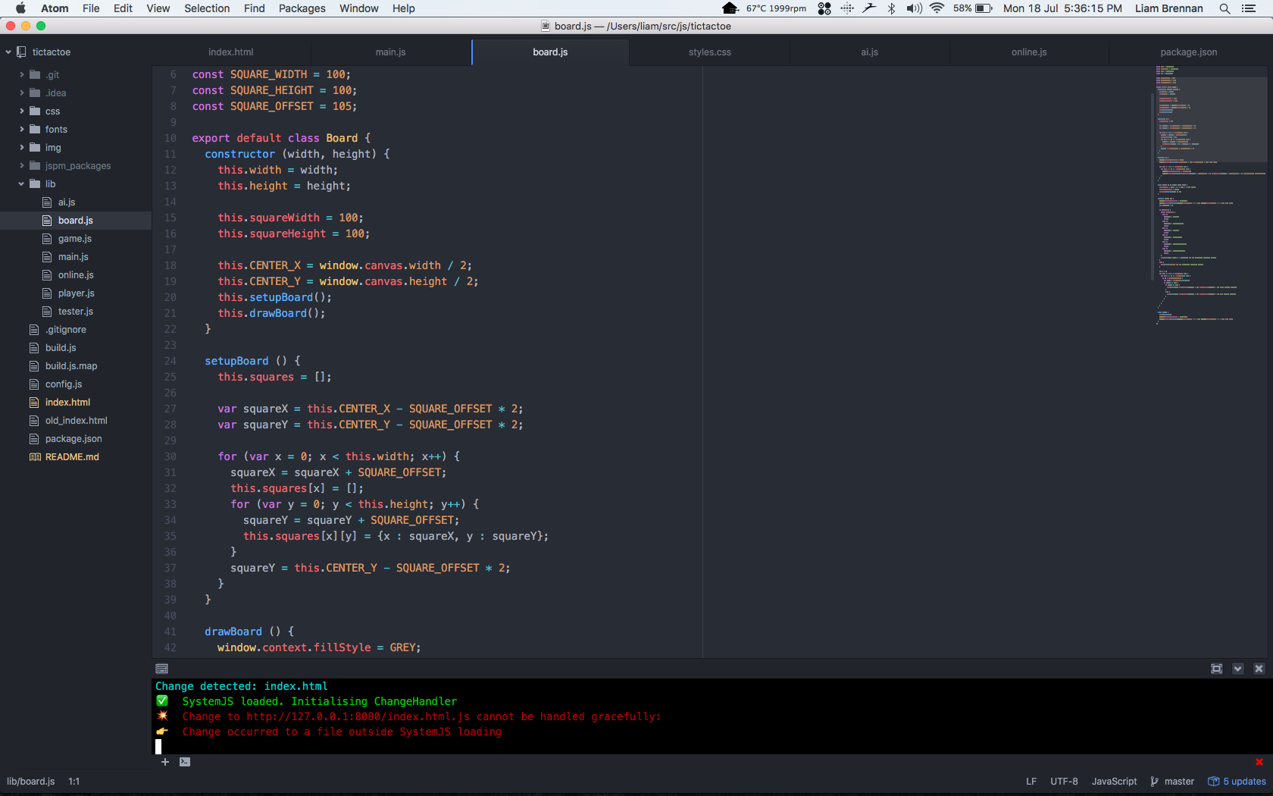Screen dimensions: 1273x796
Task: Change the JavaScript grammar selector
Action: click(x=1114, y=782)
